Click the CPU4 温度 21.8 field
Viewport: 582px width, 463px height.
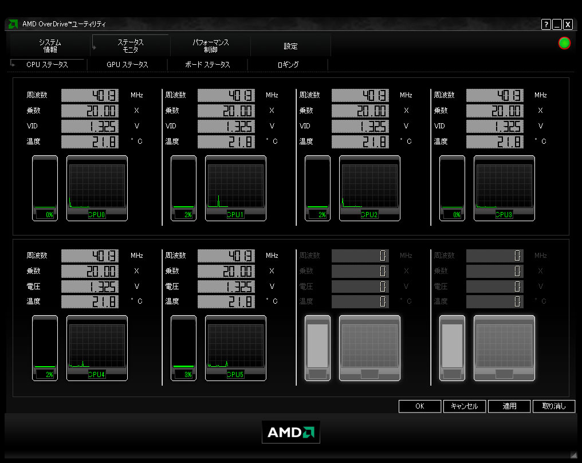(x=90, y=301)
